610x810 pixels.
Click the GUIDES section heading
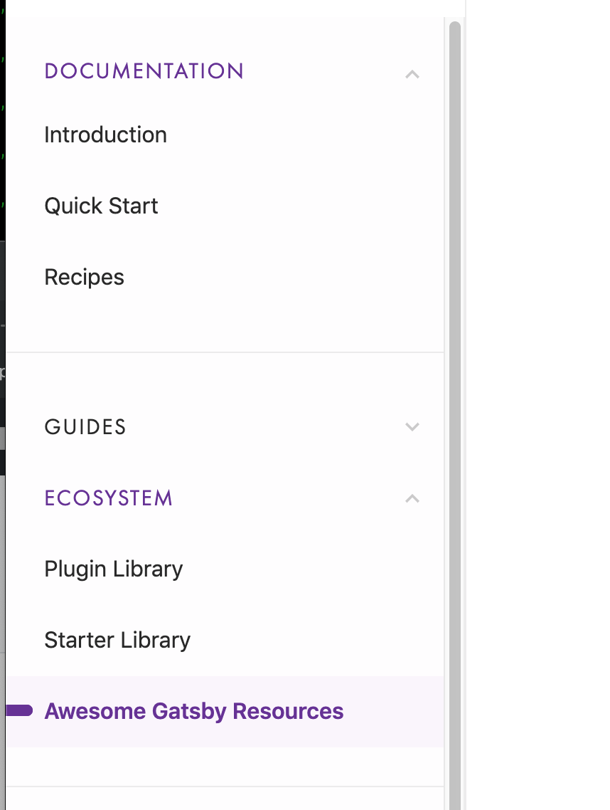point(85,427)
